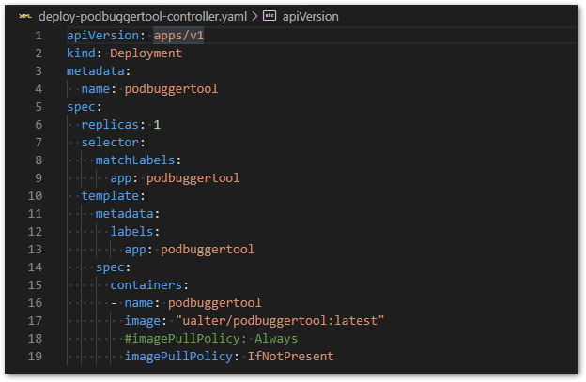Click the template key on line 10
The image size is (586, 382).
pyautogui.click(x=109, y=195)
